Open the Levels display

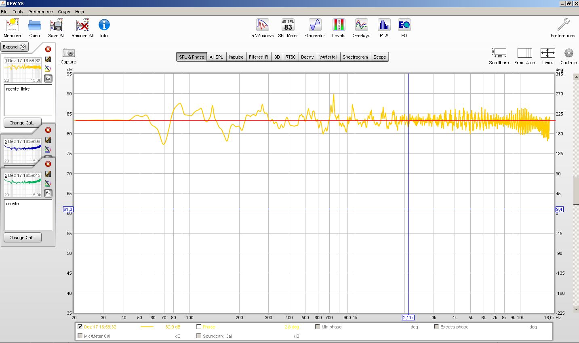[x=339, y=28]
